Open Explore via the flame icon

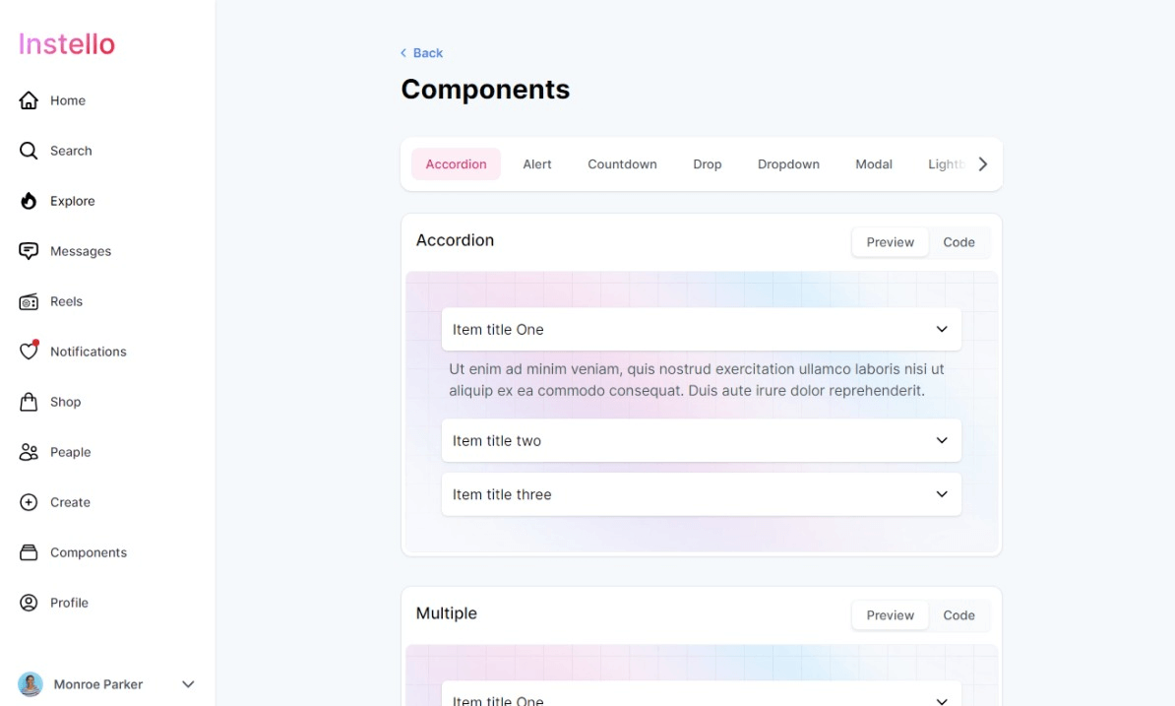coord(29,201)
